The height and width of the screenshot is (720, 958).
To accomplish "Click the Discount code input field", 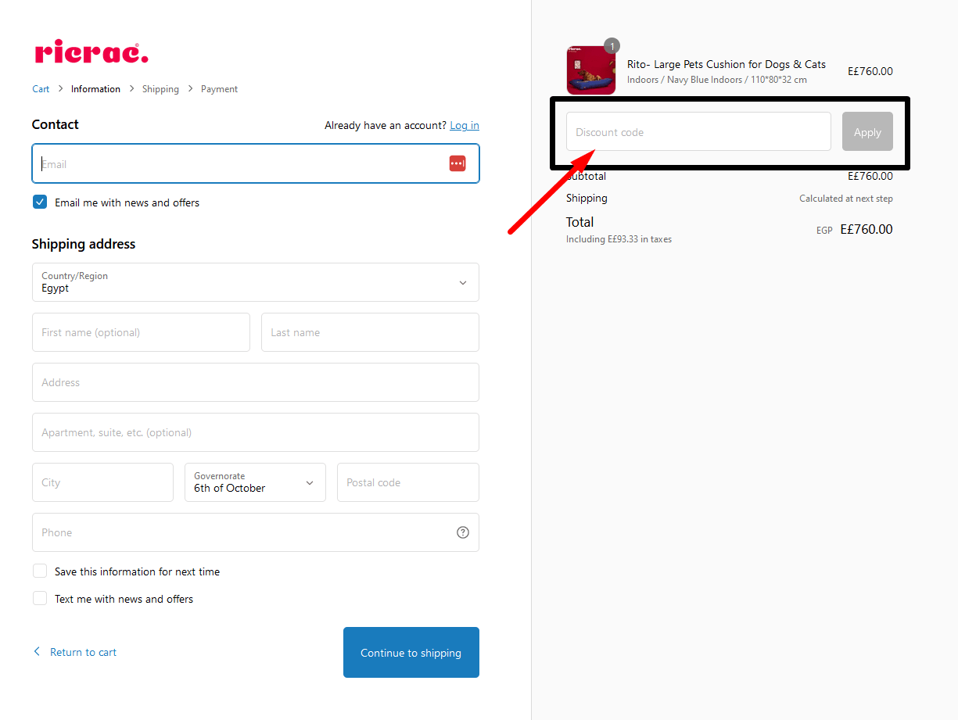I will coord(698,131).
